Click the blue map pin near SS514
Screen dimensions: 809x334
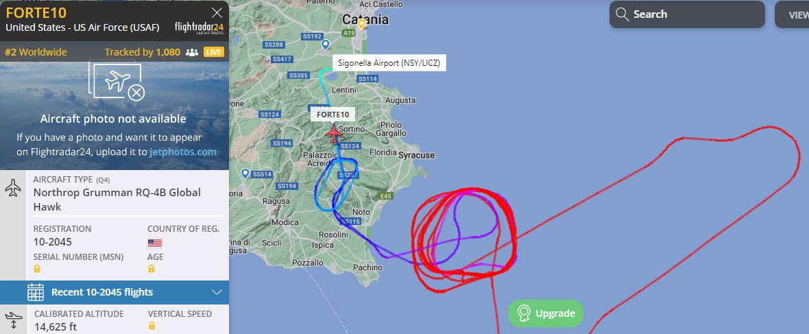(245, 174)
